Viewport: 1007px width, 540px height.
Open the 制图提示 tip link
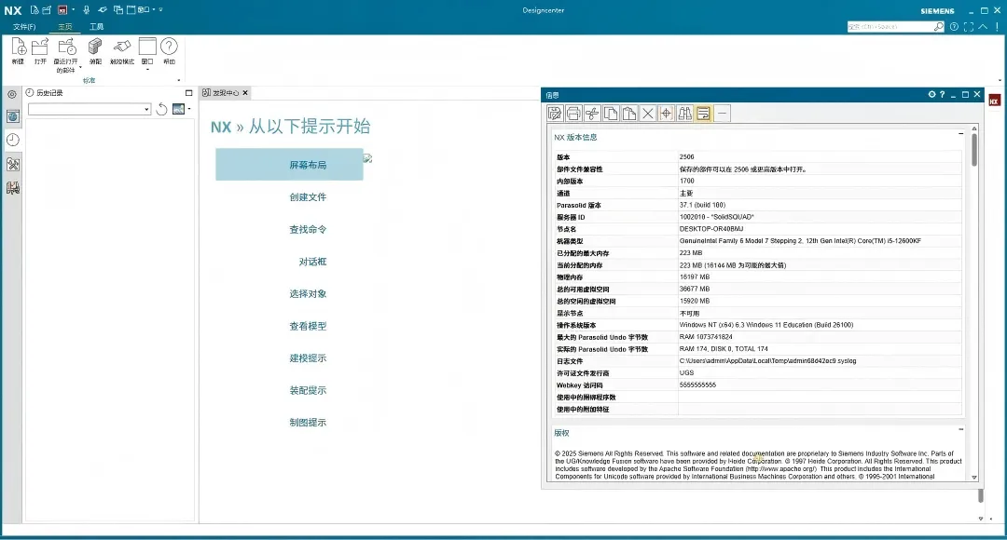pyautogui.click(x=308, y=422)
